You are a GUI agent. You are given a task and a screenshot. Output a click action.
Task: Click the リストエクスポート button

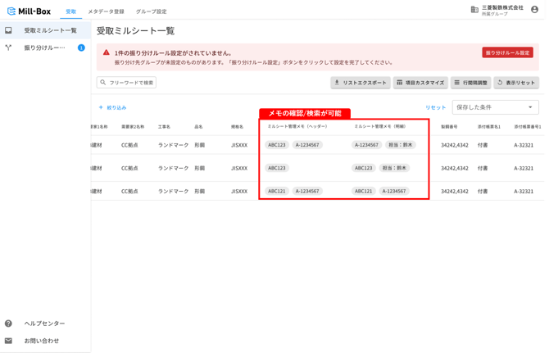point(361,83)
